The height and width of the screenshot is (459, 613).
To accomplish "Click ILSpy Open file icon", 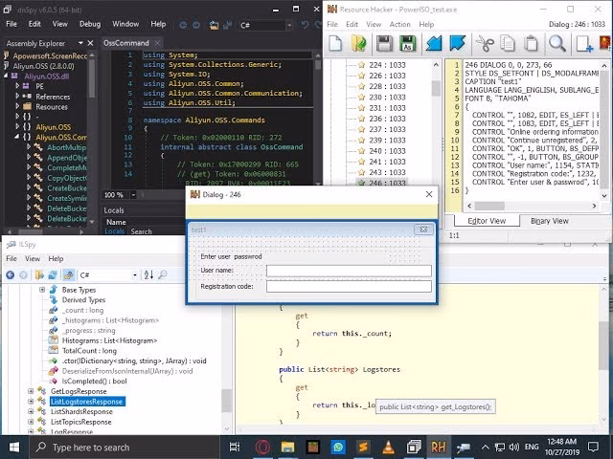I will pos(39,275).
